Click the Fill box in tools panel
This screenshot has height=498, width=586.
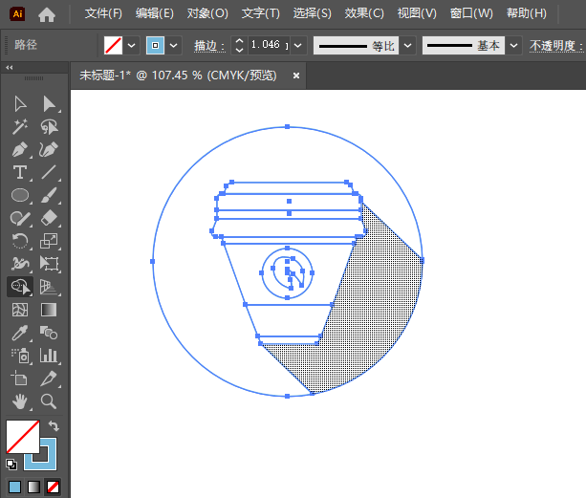coord(22,437)
